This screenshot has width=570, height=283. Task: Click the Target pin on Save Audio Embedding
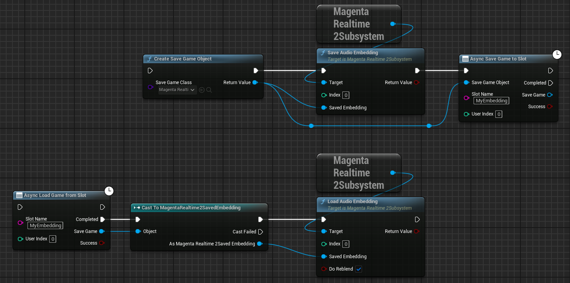tap(324, 83)
